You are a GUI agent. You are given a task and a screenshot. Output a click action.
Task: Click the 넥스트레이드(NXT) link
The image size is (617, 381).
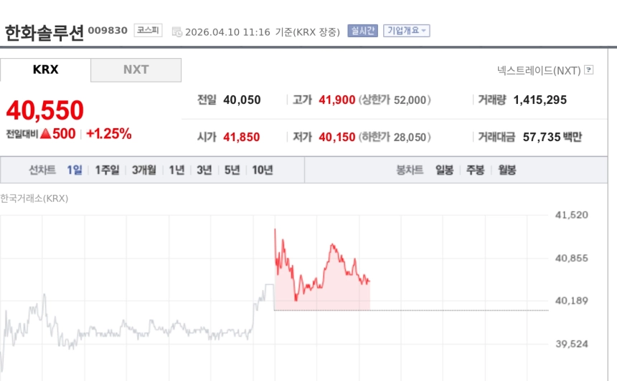[539, 70]
